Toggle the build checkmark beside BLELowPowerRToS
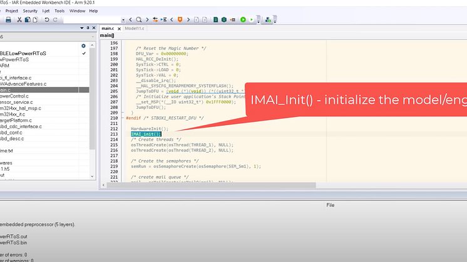467x262 pixels. (84, 53)
